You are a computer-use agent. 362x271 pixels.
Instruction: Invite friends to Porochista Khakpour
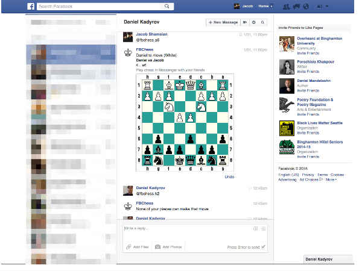[308, 72]
